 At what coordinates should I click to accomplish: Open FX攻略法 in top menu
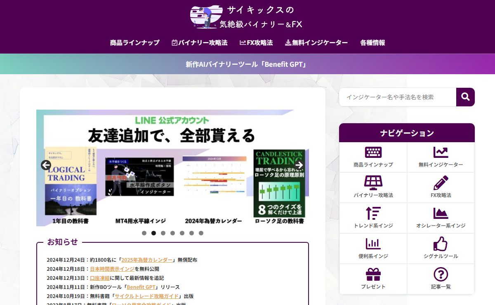tap(256, 42)
